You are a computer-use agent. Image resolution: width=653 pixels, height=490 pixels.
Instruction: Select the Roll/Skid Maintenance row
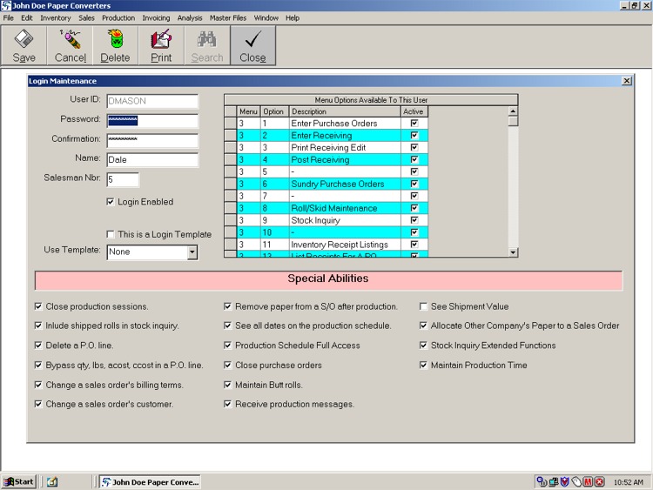[332, 208]
